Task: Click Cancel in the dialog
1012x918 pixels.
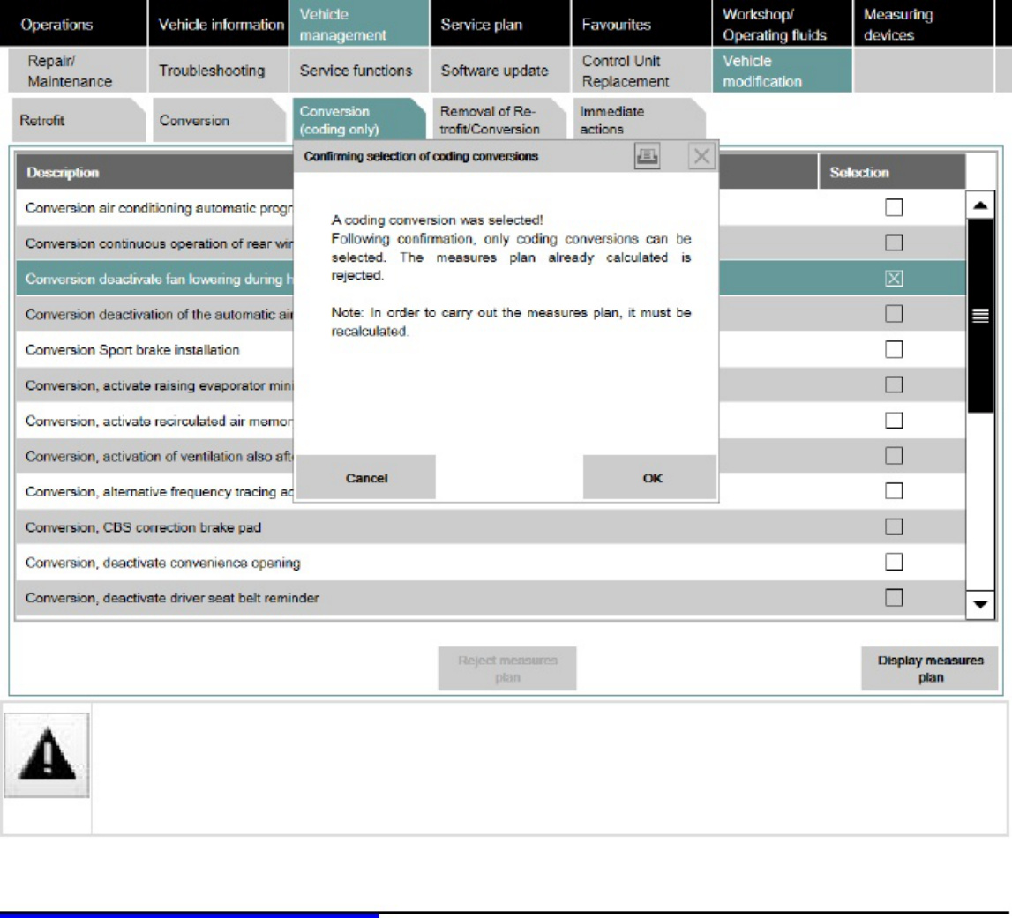Action: click(x=366, y=477)
